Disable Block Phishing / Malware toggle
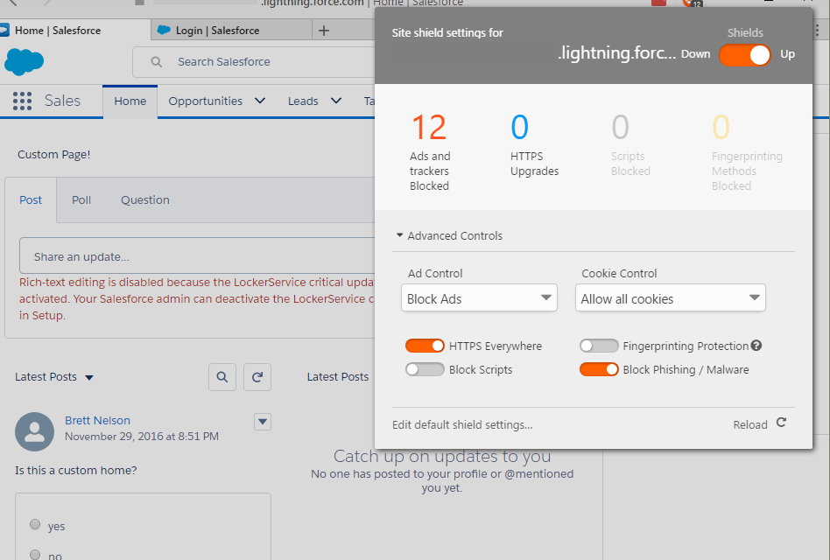Viewport: 830px width, 560px height. pyautogui.click(x=599, y=369)
